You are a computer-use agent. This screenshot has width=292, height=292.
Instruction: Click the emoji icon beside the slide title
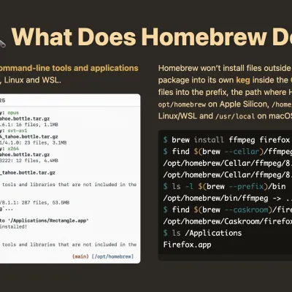2,43
